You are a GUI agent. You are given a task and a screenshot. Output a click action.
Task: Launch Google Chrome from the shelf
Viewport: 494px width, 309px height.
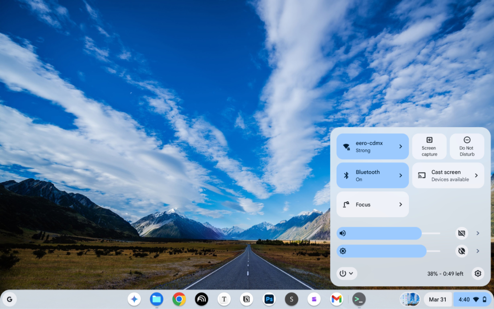click(x=179, y=299)
